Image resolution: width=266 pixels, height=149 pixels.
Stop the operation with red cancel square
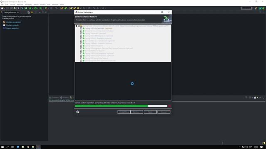pos(169,106)
